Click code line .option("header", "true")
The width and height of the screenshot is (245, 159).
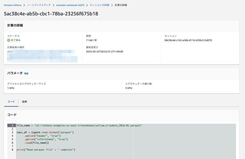[x=42, y=136]
